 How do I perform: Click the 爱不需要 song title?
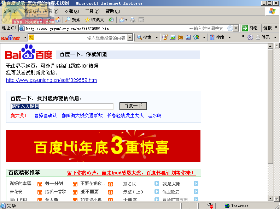point(92,192)
